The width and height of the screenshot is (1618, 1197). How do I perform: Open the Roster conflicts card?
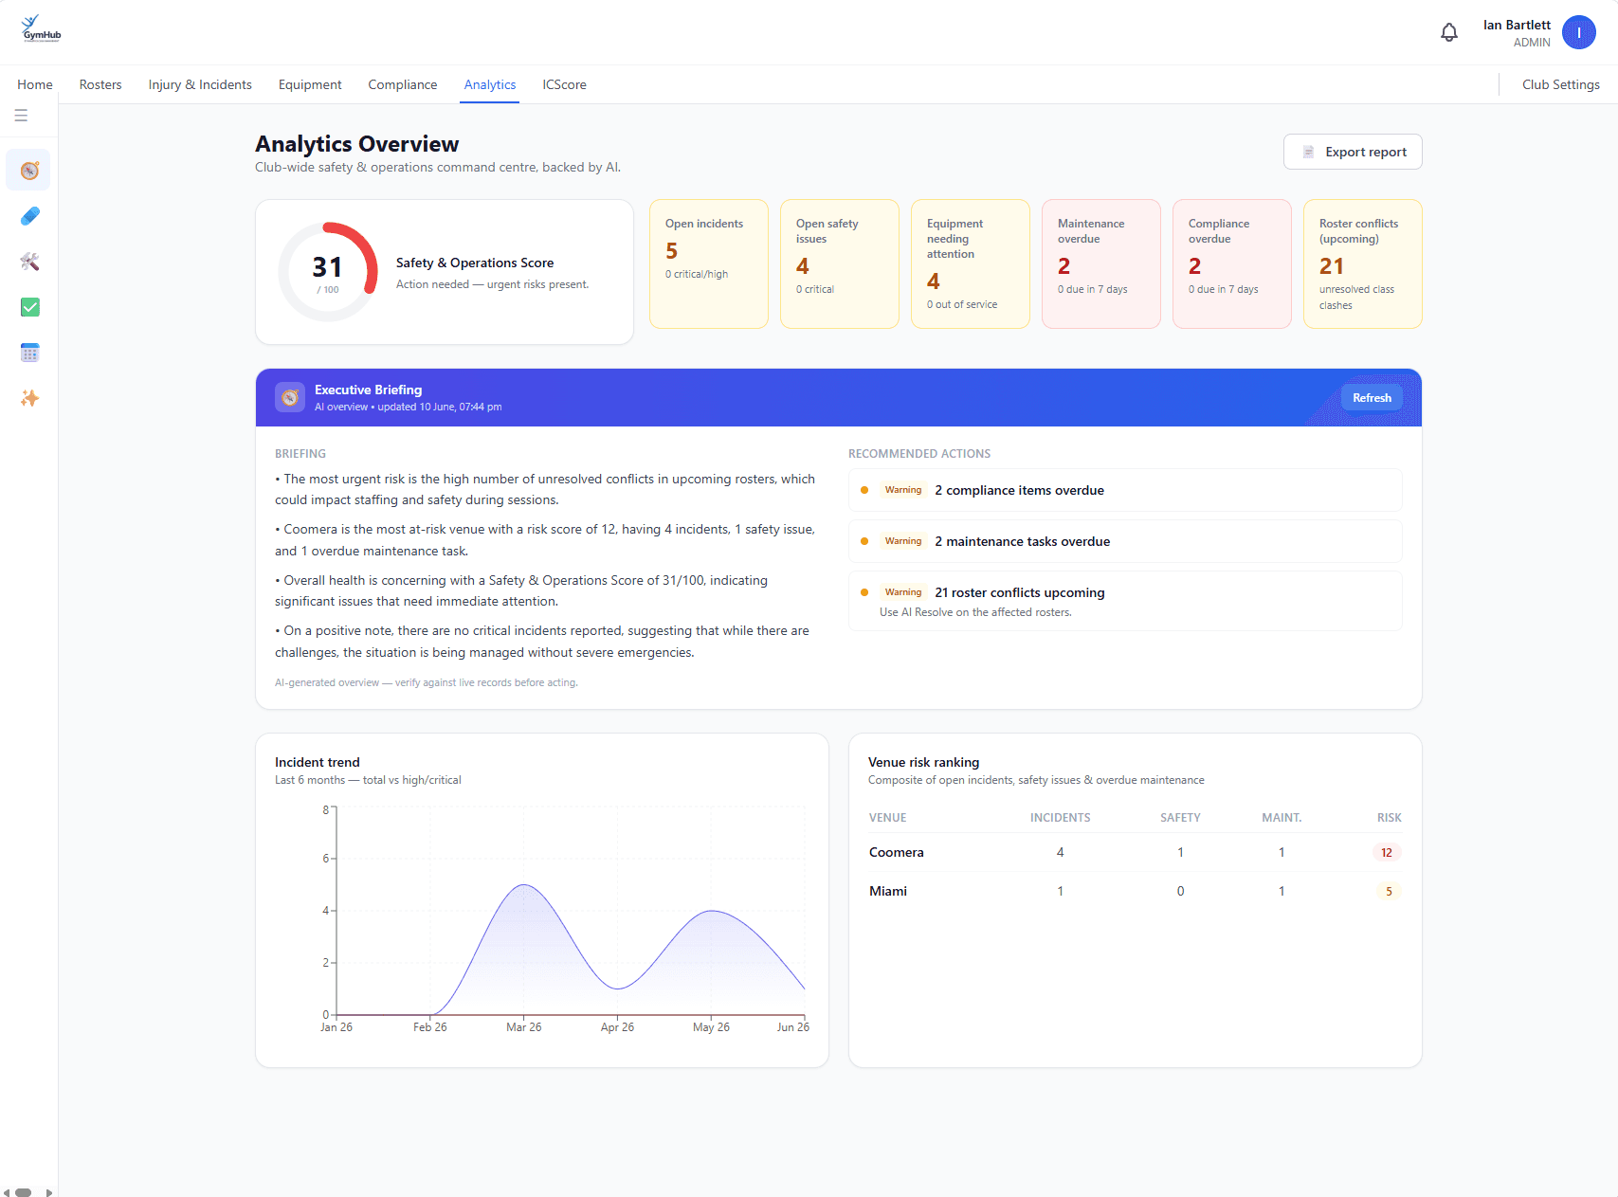click(1363, 263)
